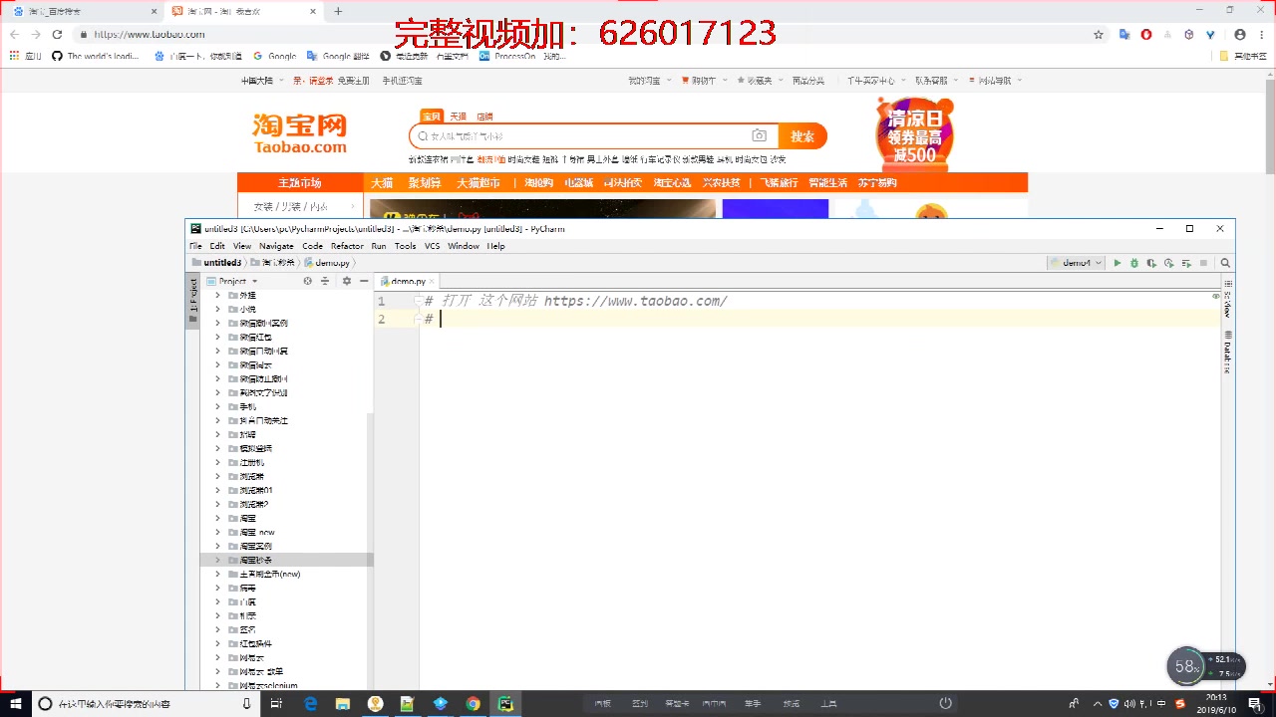Open the Tools menu in PyCharm
This screenshot has height=717, width=1276.
[405, 246]
